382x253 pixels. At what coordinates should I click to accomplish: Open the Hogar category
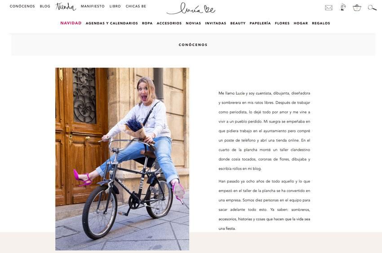[x=301, y=23]
